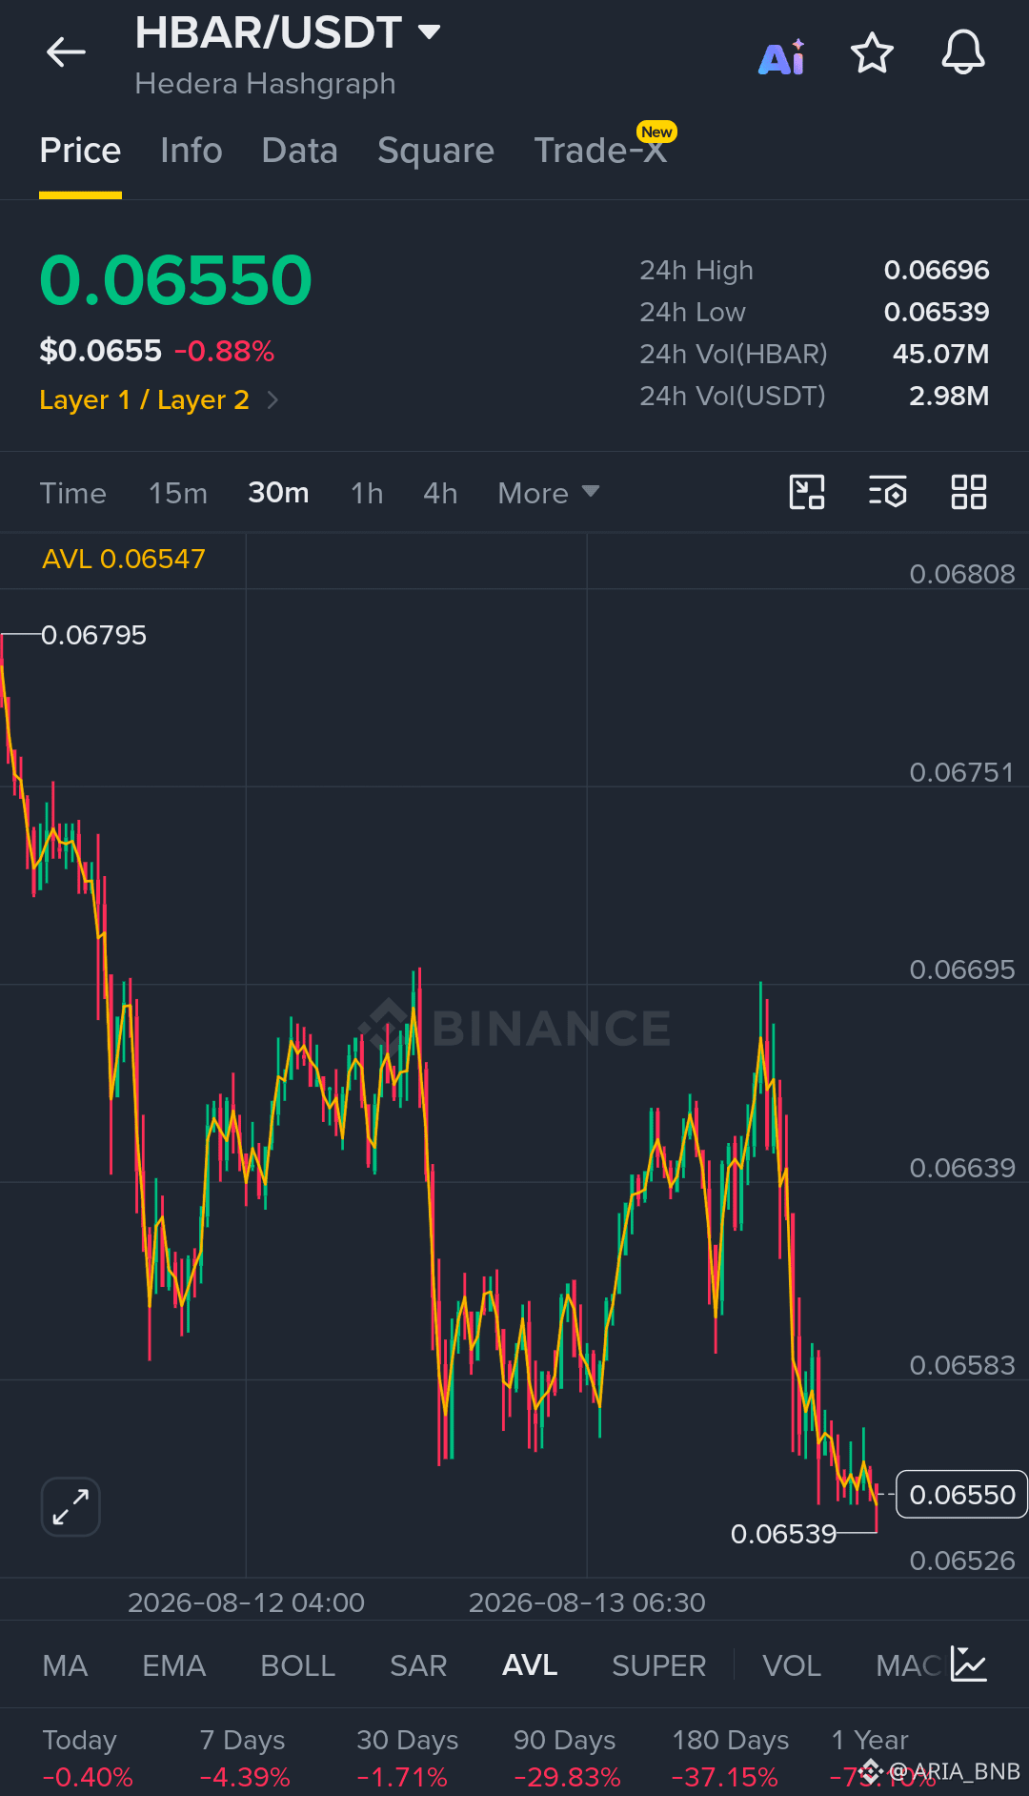
Task: Toggle the AVL indicator
Action: pyautogui.click(x=530, y=1665)
